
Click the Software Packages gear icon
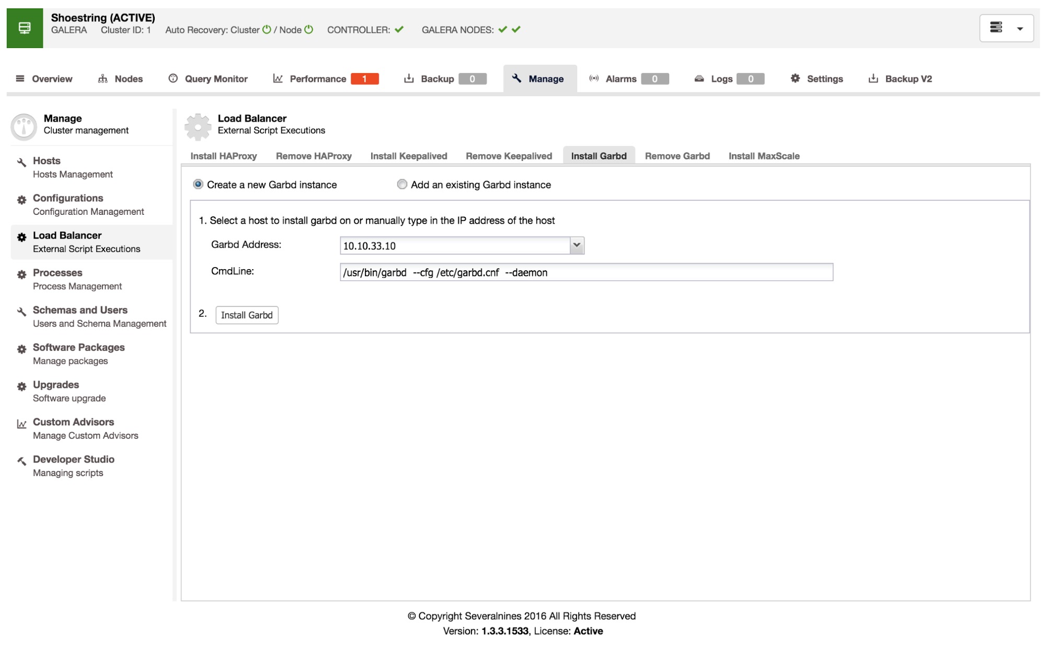click(x=21, y=349)
